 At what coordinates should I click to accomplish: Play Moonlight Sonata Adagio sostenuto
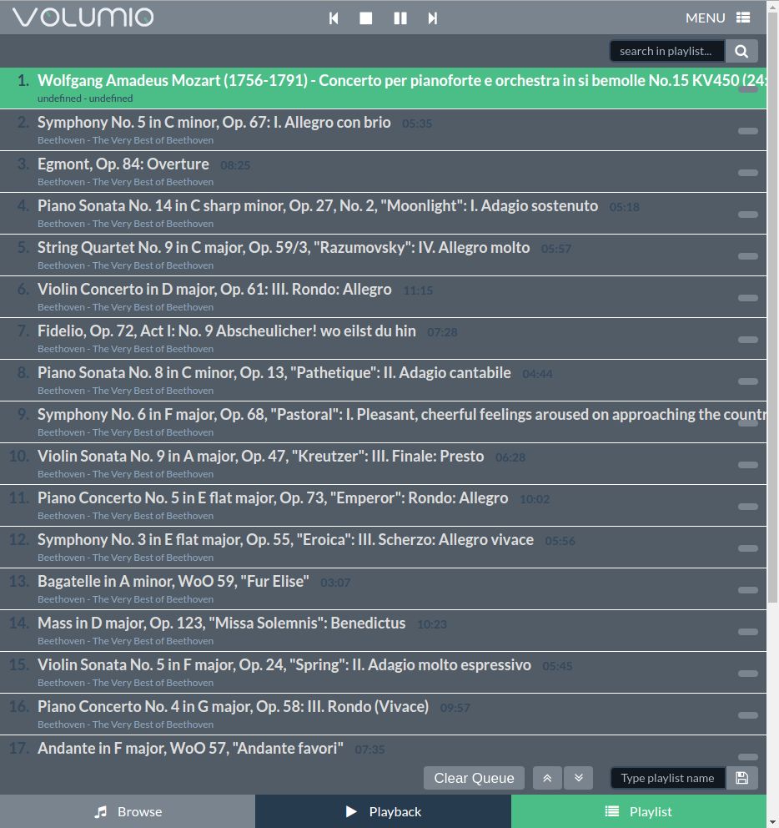[x=383, y=214]
